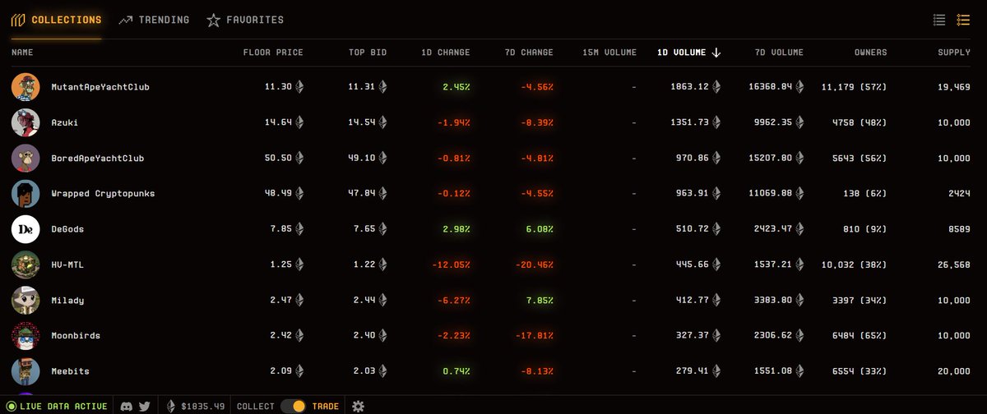Click Live Data Active status indicator
987x414 pixels.
click(x=56, y=406)
